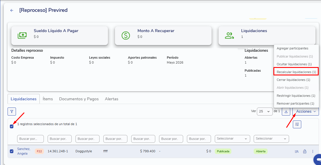Click the sixth Buscar por search field
The height and width of the screenshot is (165, 321).
coord(171,139)
